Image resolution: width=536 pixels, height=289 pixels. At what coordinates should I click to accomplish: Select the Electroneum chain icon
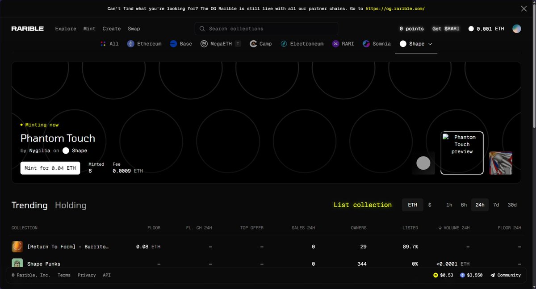click(284, 43)
